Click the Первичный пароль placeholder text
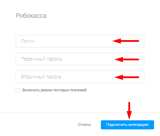 [x=41, y=59]
